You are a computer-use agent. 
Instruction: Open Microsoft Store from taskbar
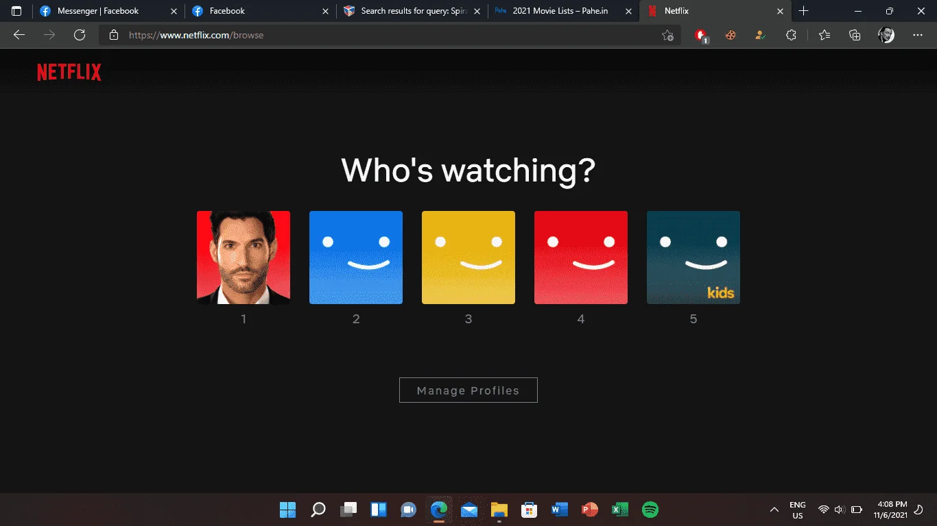[529, 510]
